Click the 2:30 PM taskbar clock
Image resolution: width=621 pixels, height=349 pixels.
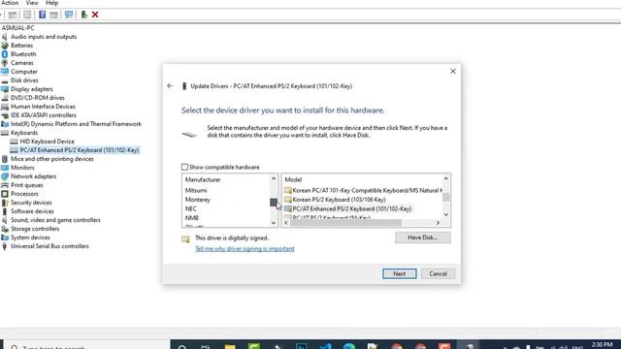tap(602, 345)
